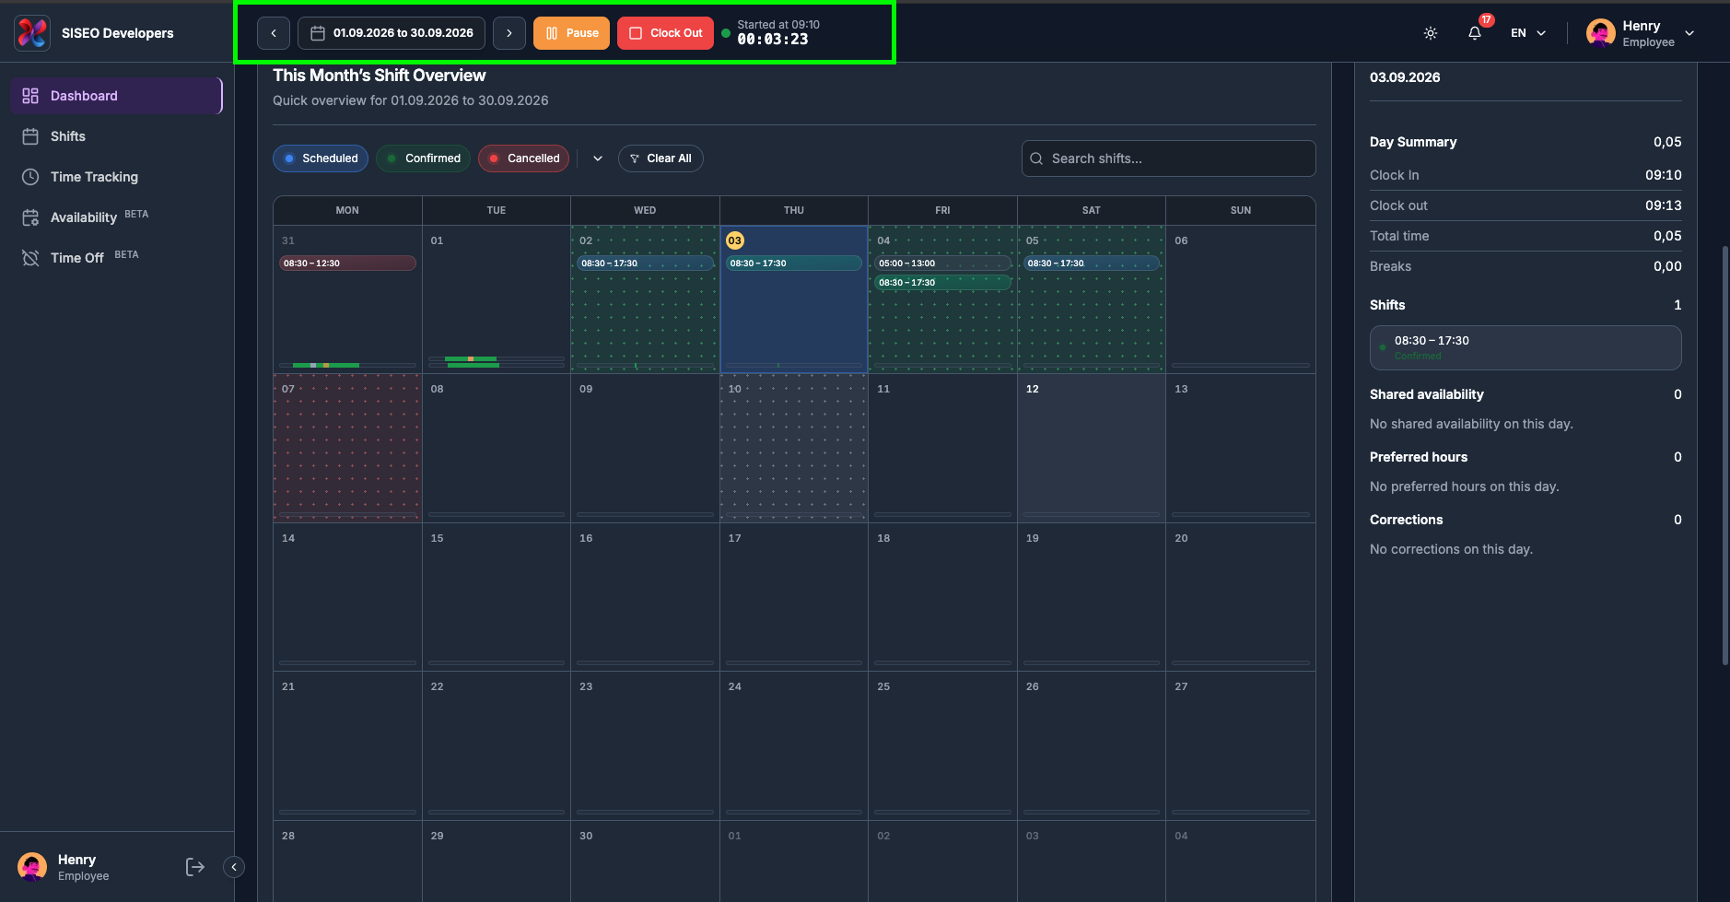
Task: Toggle the Confirmed status filter
Action: pos(424,158)
